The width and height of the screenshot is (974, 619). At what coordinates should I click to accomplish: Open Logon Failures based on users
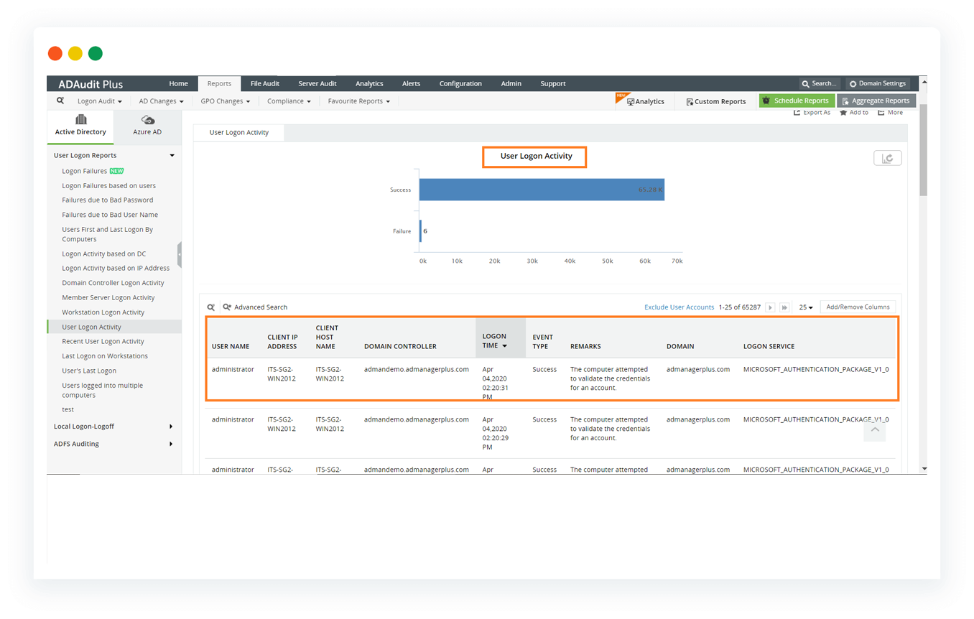108,186
